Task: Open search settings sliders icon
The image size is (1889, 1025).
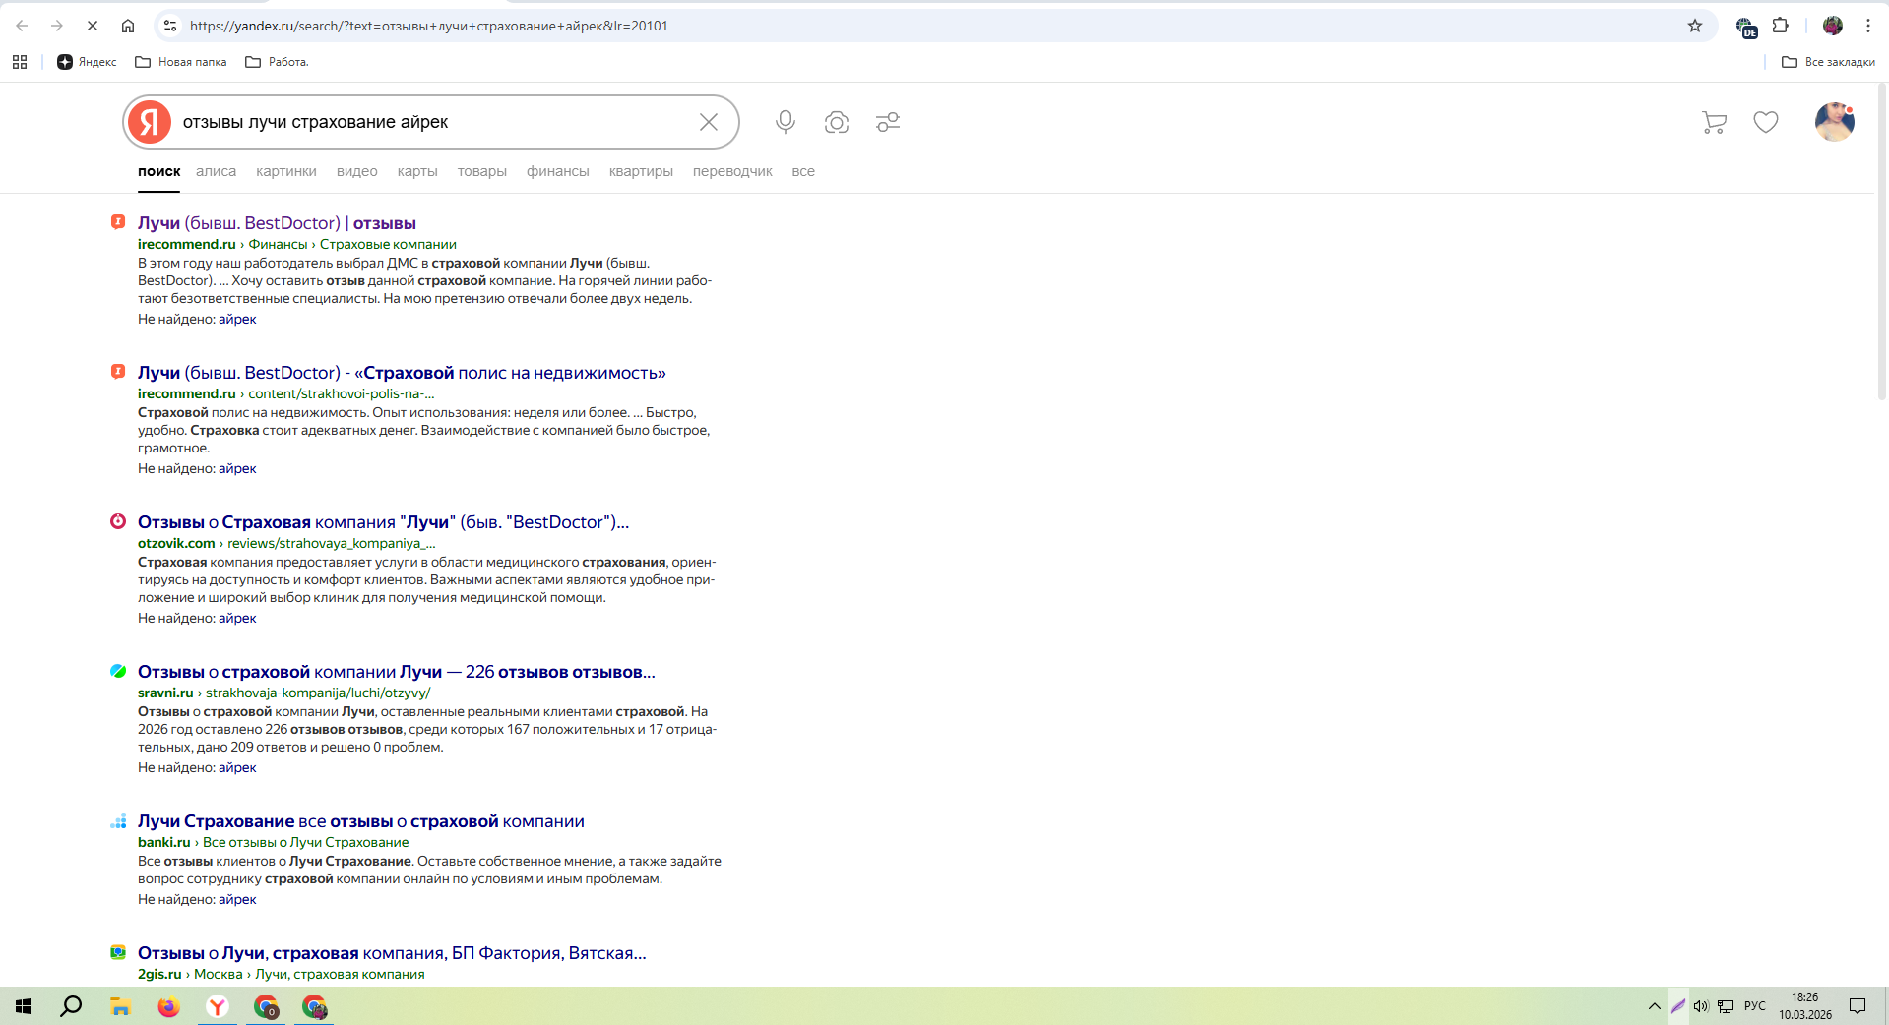Action: 887,122
